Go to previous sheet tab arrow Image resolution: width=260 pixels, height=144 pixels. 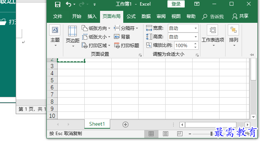coord(58,124)
